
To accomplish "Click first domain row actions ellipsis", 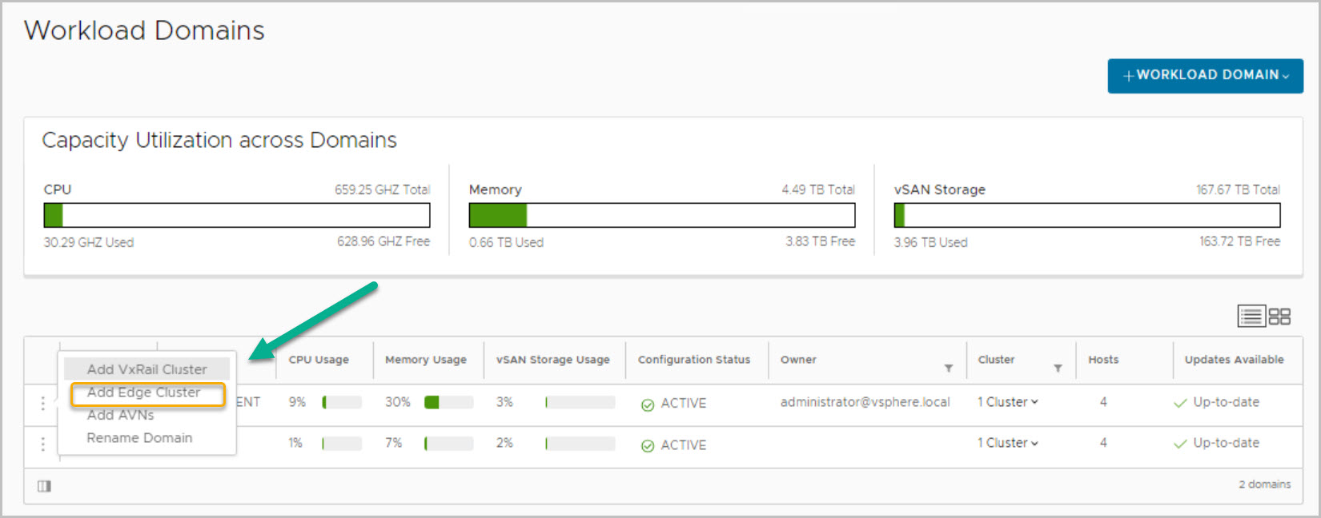I will (x=43, y=404).
